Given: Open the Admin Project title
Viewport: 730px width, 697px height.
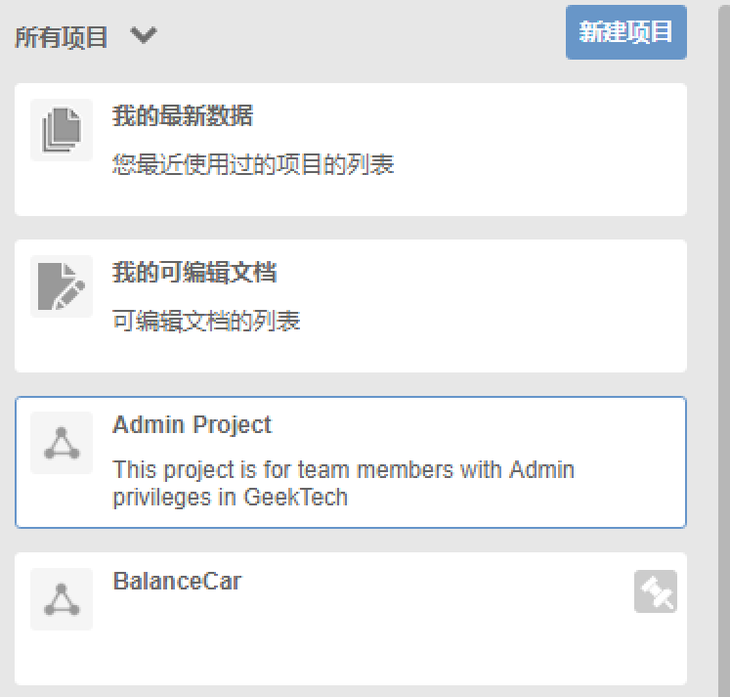Looking at the screenshot, I should click(192, 425).
